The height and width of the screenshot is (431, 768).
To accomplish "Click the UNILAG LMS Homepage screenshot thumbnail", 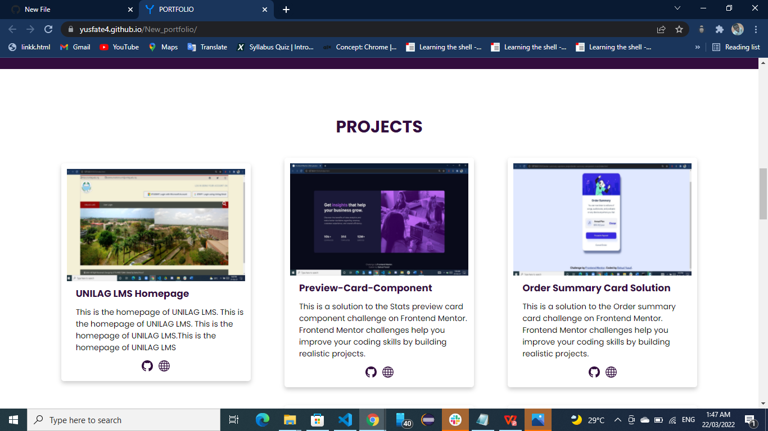I will pyautogui.click(x=156, y=225).
